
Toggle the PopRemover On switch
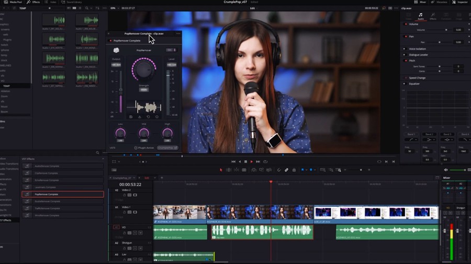(x=172, y=50)
